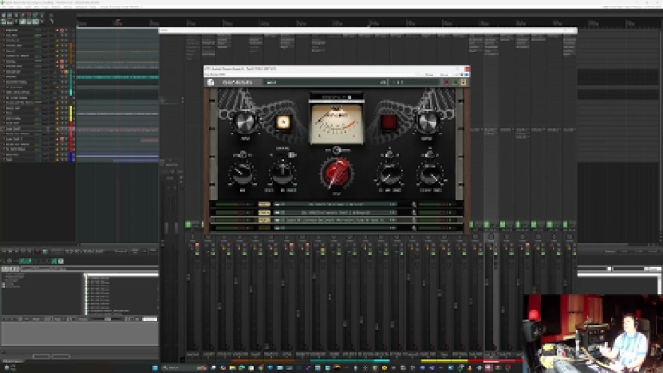Click the large red center knob on the plugin
663x373 pixels.
click(337, 174)
